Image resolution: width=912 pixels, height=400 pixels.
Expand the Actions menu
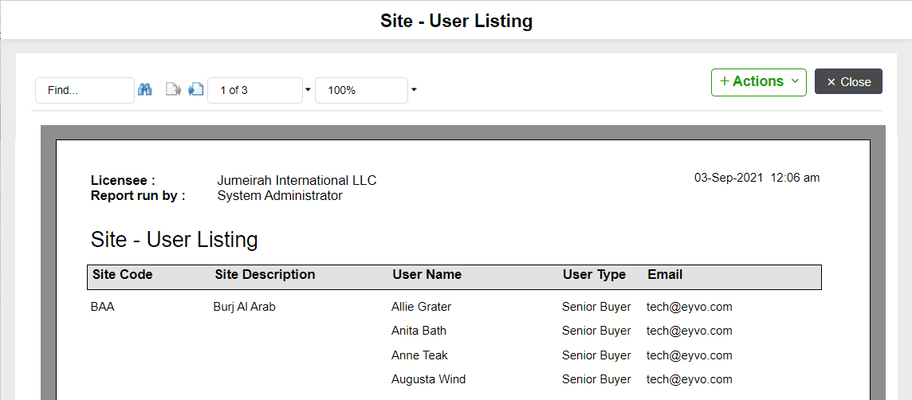(x=758, y=82)
